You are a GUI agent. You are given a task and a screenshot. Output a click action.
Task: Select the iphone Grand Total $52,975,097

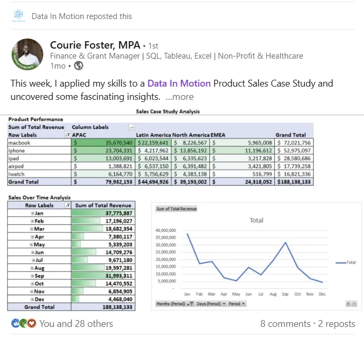click(x=294, y=151)
